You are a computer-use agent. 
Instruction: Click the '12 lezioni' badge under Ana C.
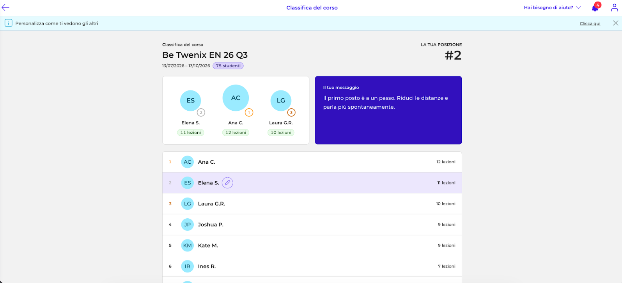pos(236,133)
